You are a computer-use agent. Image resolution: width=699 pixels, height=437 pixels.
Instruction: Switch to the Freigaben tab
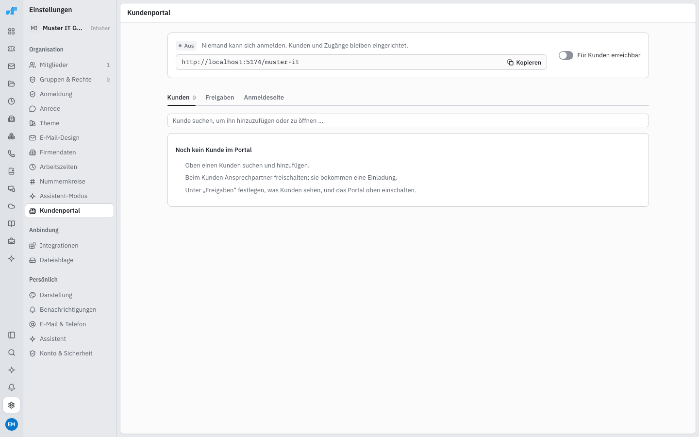coord(220,98)
